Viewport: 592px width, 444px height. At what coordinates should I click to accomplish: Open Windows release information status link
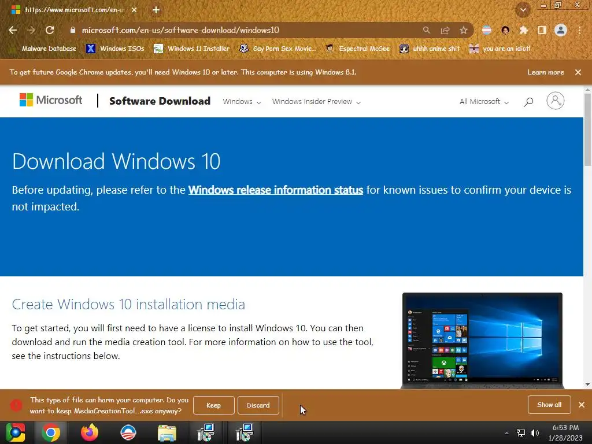tap(276, 190)
